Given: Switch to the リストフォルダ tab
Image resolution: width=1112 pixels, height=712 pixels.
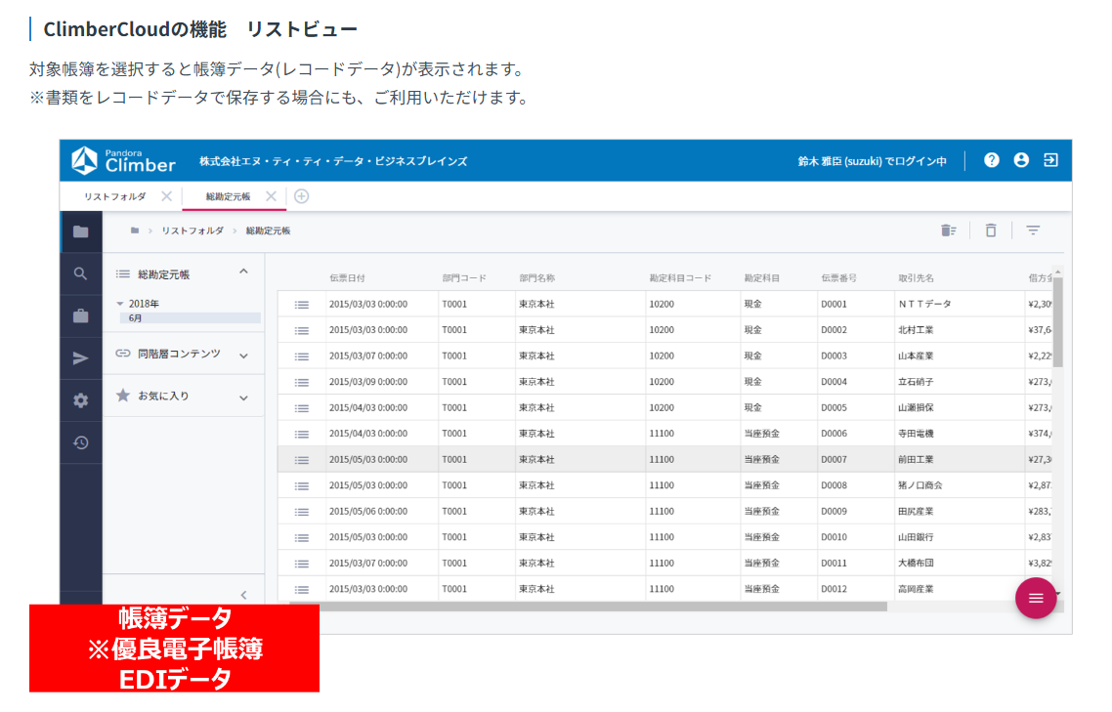Looking at the screenshot, I should [x=115, y=196].
